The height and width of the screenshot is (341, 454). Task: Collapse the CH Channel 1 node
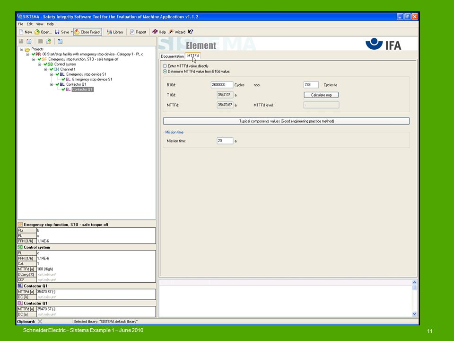tap(45, 69)
